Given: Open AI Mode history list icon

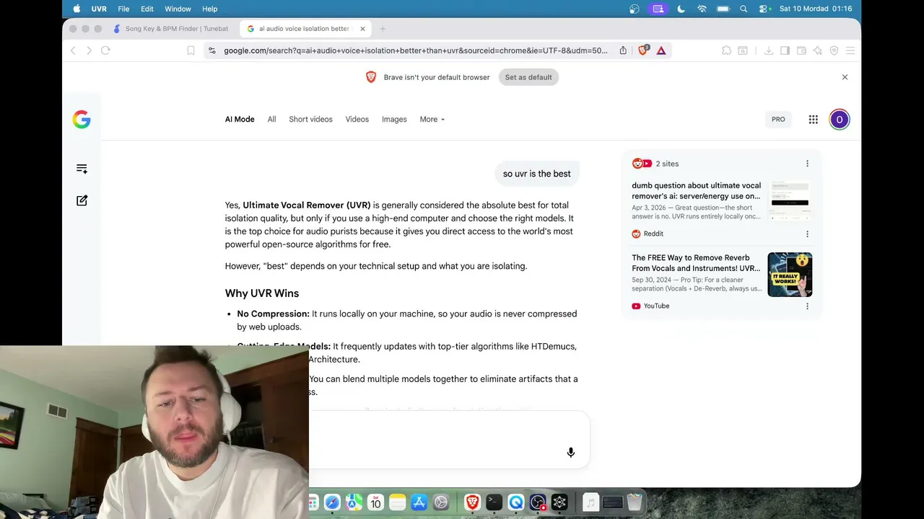Looking at the screenshot, I should (82, 169).
